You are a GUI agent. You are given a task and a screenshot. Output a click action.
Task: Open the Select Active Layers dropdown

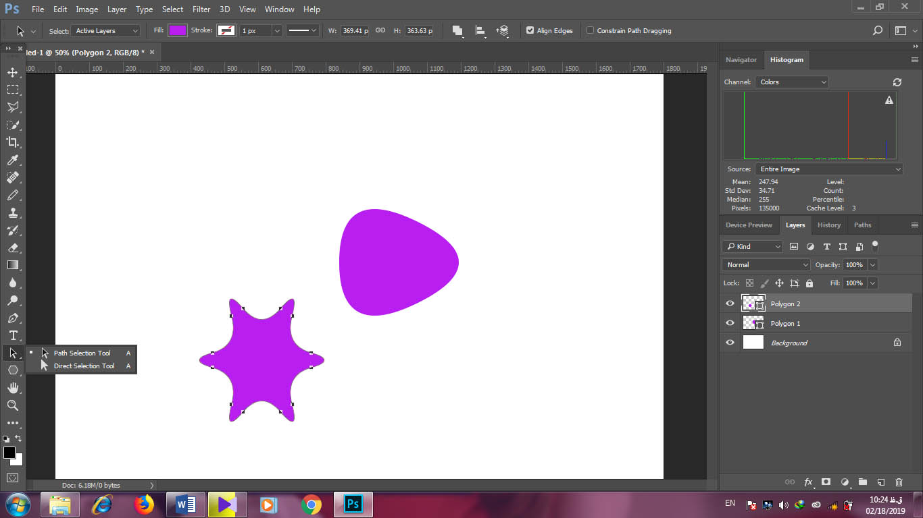click(x=106, y=31)
